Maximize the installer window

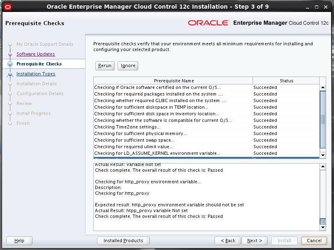tap(317, 7)
